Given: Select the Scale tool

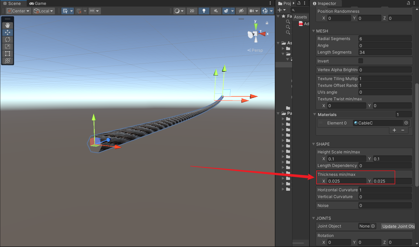Looking at the screenshot, I should click(8, 47).
